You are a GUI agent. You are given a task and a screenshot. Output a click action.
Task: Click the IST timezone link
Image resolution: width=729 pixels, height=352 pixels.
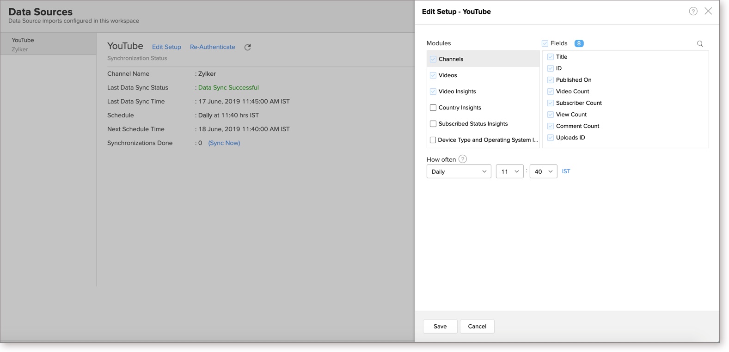[566, 171]
